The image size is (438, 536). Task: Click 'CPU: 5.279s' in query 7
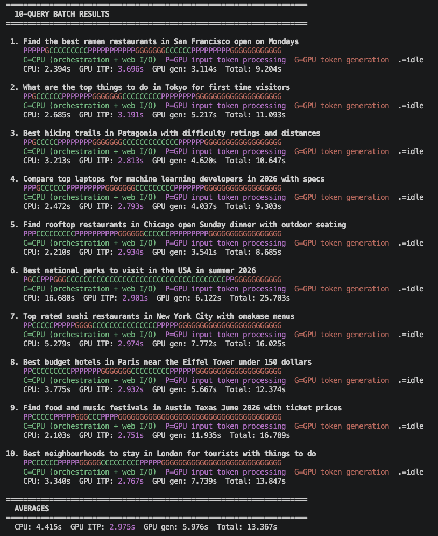click(x=47, y=344)
